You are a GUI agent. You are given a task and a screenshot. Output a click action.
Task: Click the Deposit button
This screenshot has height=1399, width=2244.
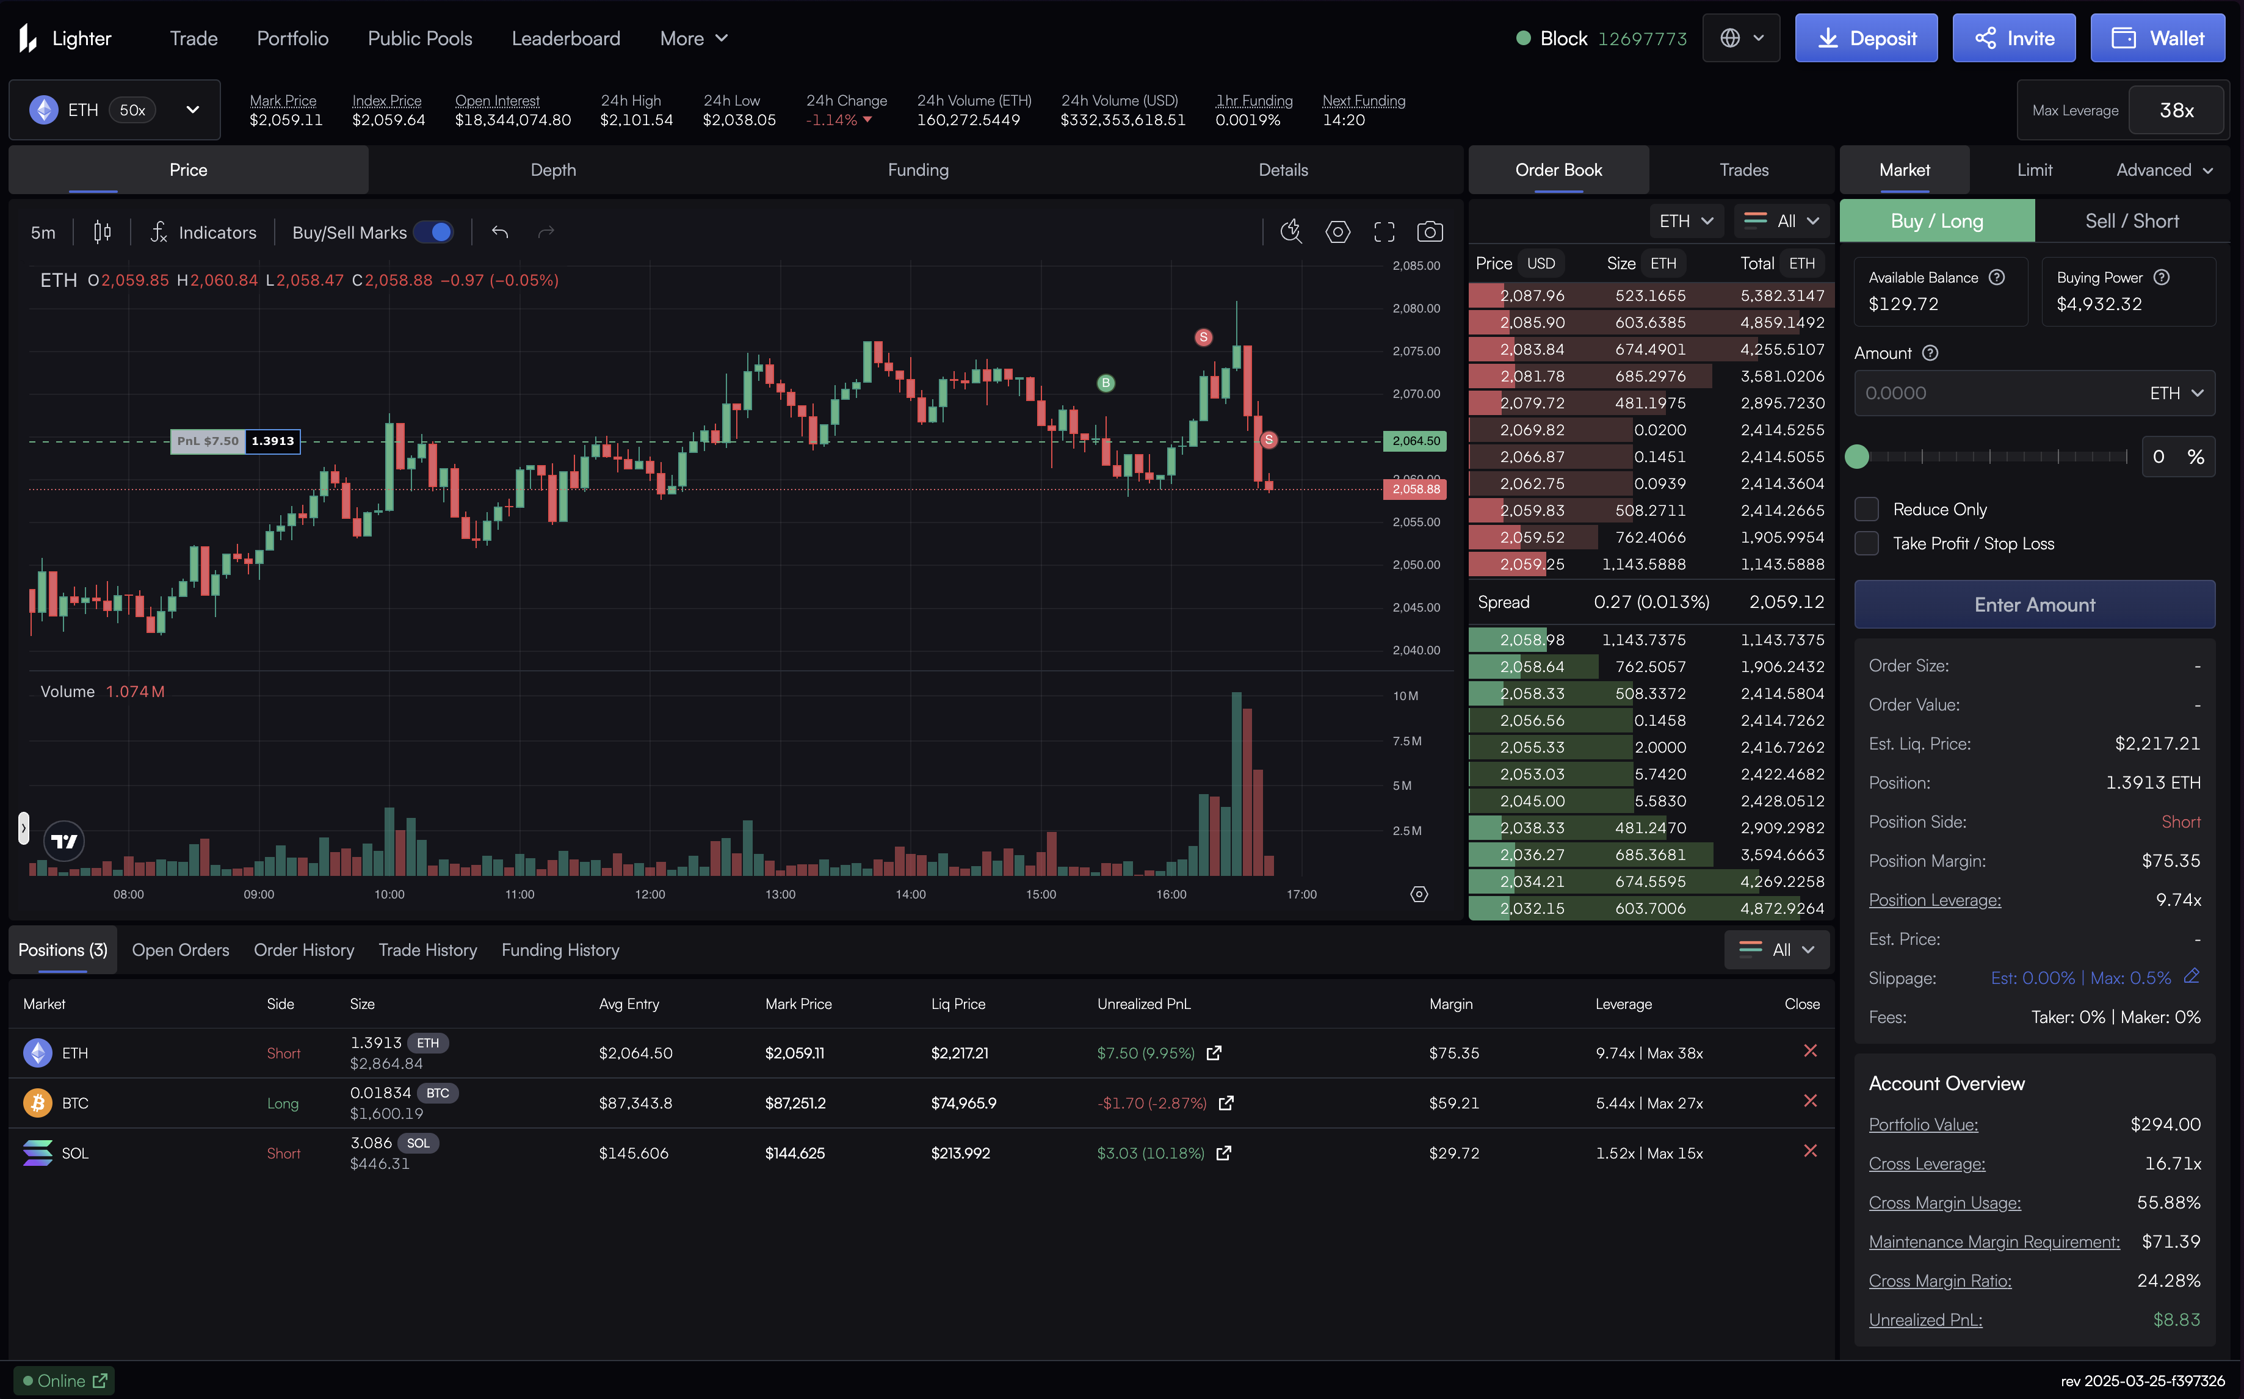pos(1866,38)
